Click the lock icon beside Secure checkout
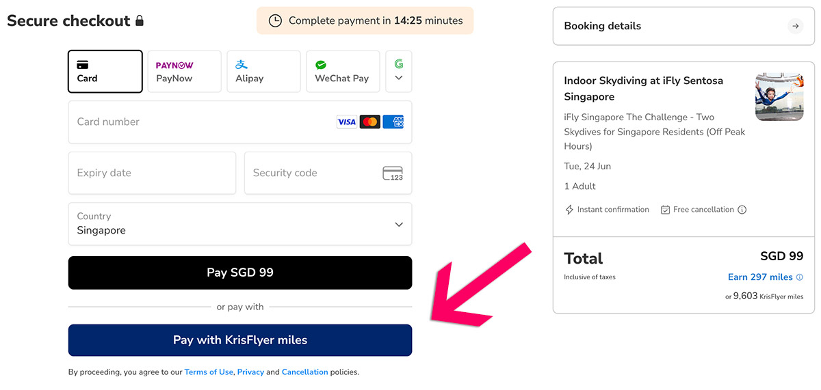The image size is (821, 390). pos(140,21)
